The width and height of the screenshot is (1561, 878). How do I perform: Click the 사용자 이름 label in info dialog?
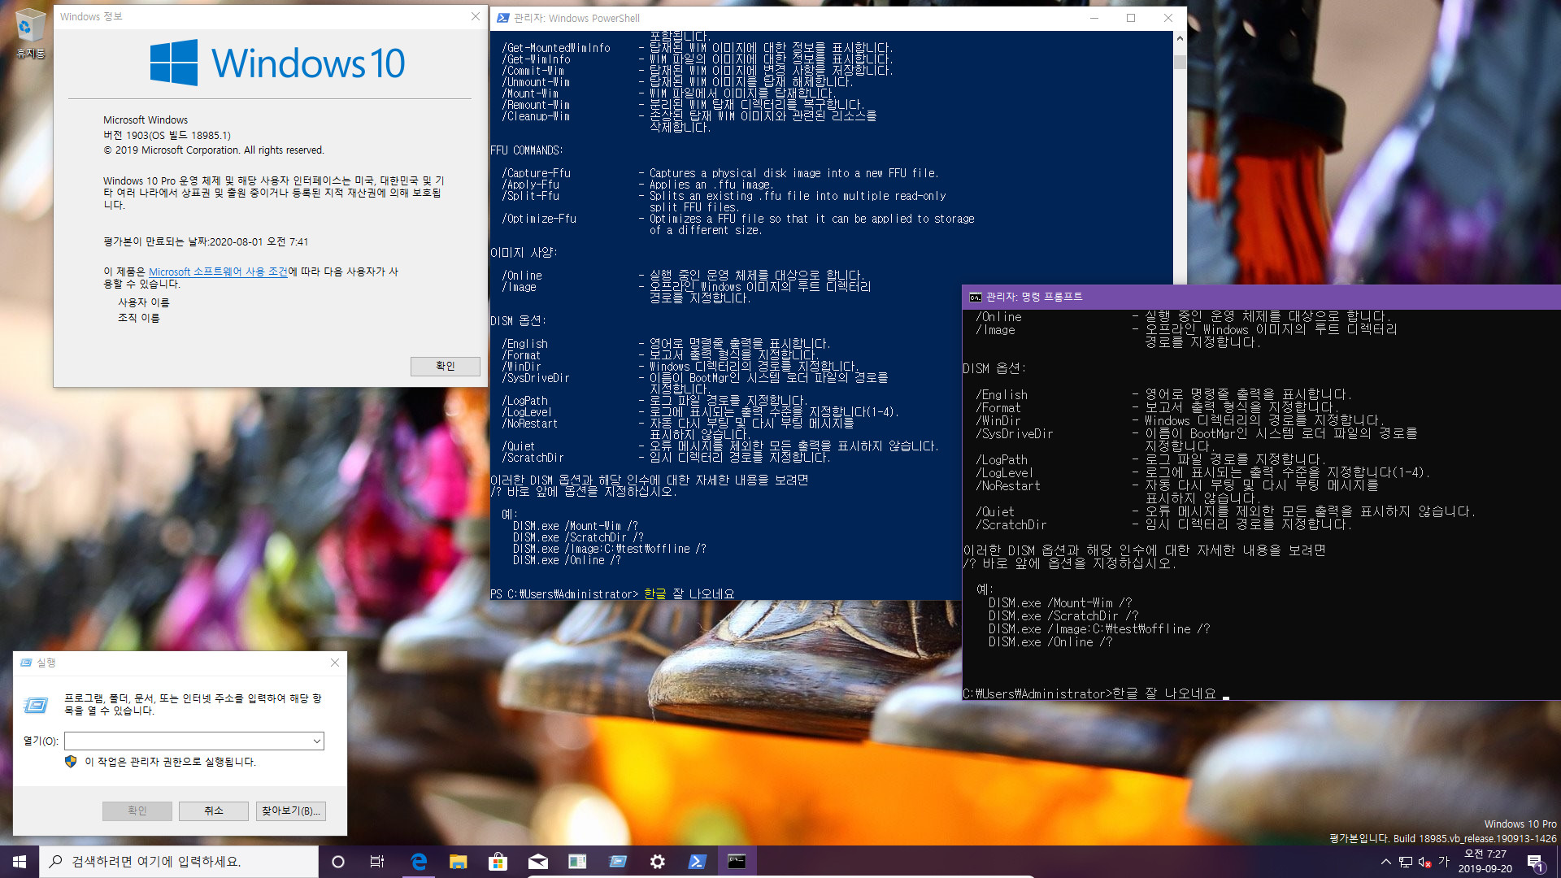point(144,302)
